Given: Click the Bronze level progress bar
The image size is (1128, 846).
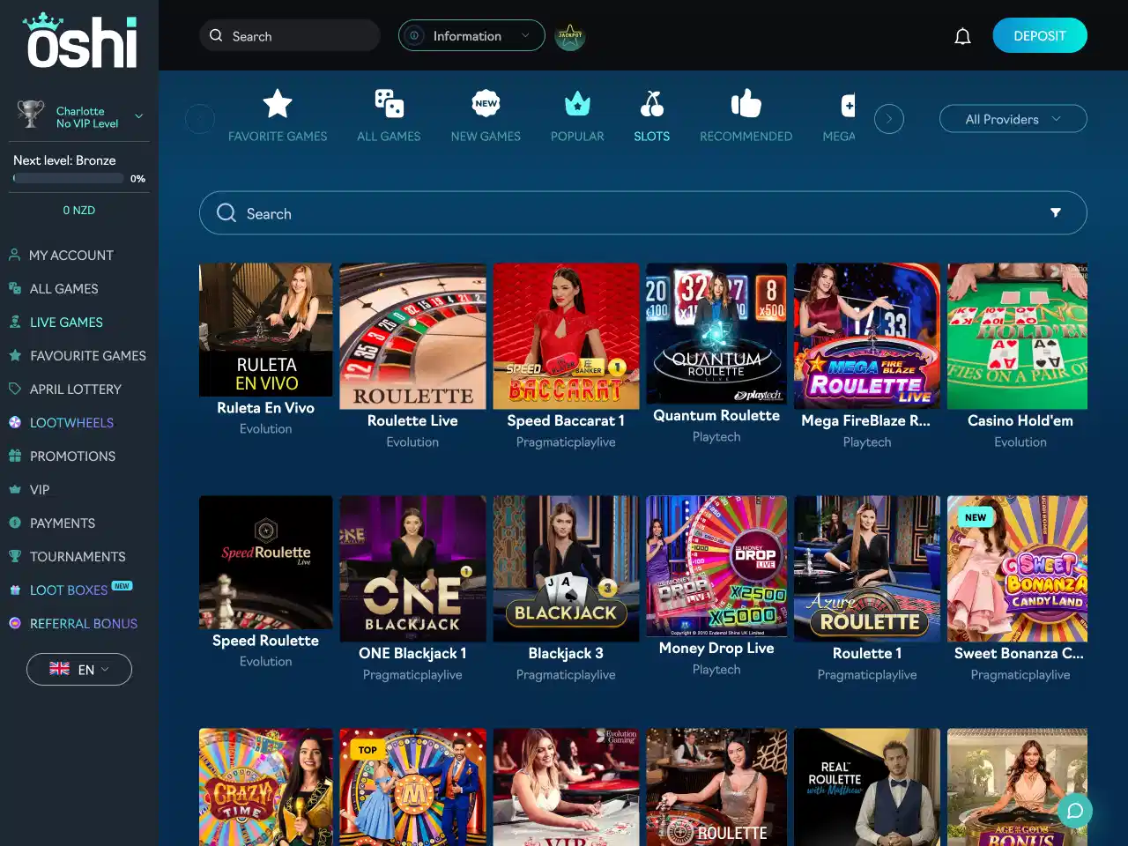Looking at the screenshot, I should point(69,178).
